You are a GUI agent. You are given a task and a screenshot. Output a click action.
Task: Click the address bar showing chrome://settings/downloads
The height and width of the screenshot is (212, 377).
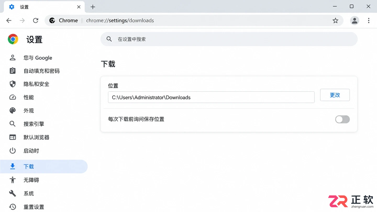click(x=194, y=20)
